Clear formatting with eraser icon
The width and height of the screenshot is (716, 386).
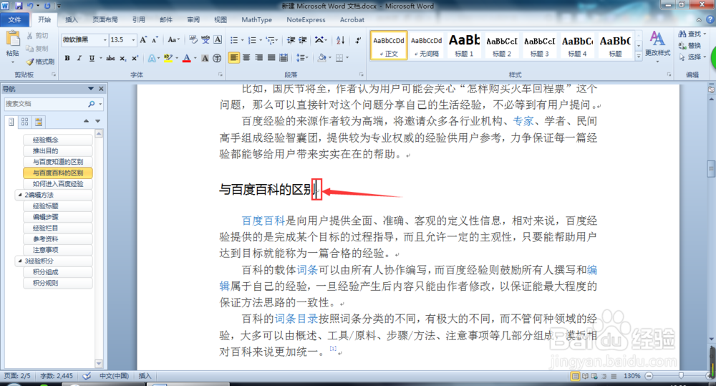[x=193, y=39]
